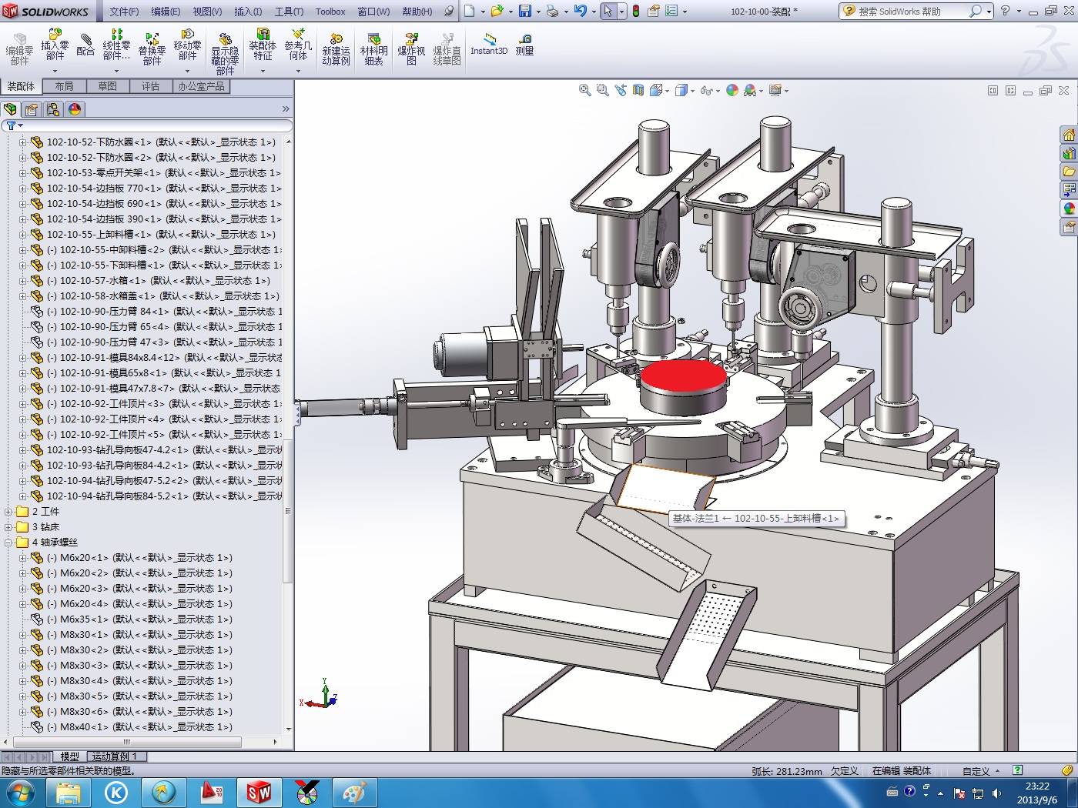Click the Zoom to Fit magnifier icon

584,90
